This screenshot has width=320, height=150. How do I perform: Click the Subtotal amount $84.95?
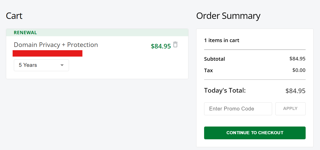[297, 59]
